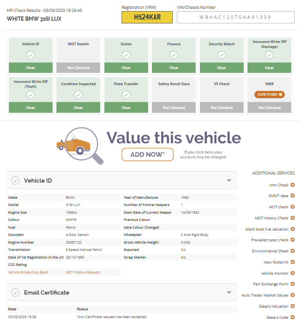Open the Safety Recall Data tile
This screenshot has height=323, width=302.
click(x=174, y=95)
